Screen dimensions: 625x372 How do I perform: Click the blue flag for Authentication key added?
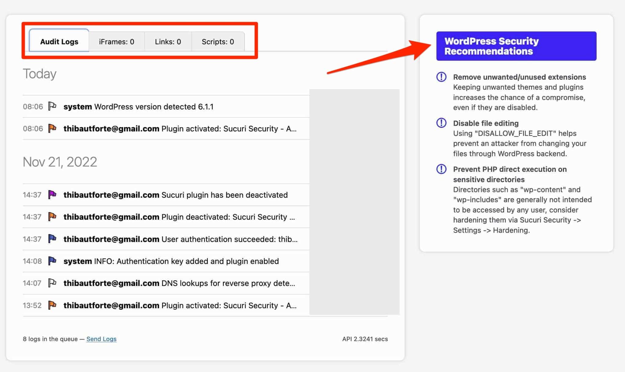[x=52, y=261]
